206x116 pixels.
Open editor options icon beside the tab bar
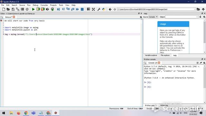tap(141, 17)
